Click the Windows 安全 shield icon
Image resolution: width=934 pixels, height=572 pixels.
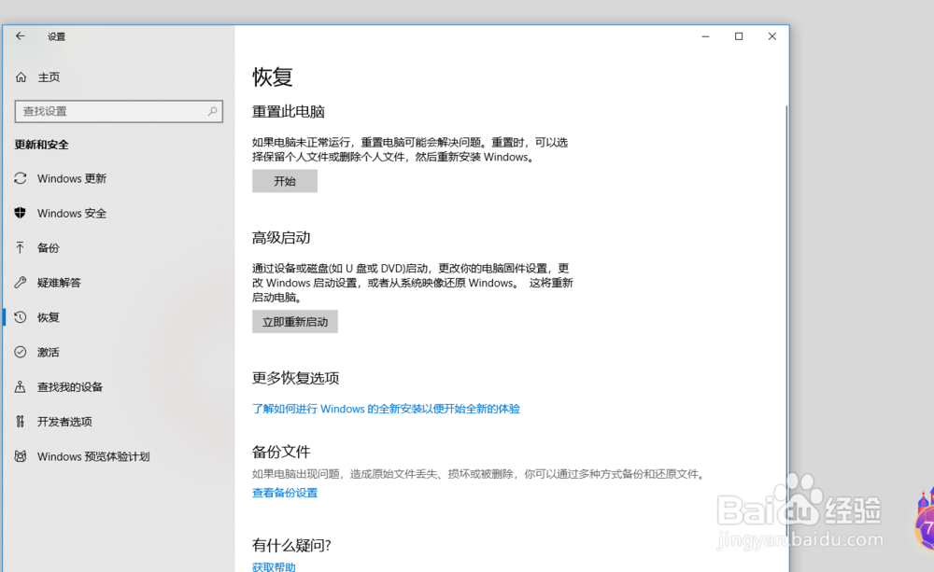point(20,213)
